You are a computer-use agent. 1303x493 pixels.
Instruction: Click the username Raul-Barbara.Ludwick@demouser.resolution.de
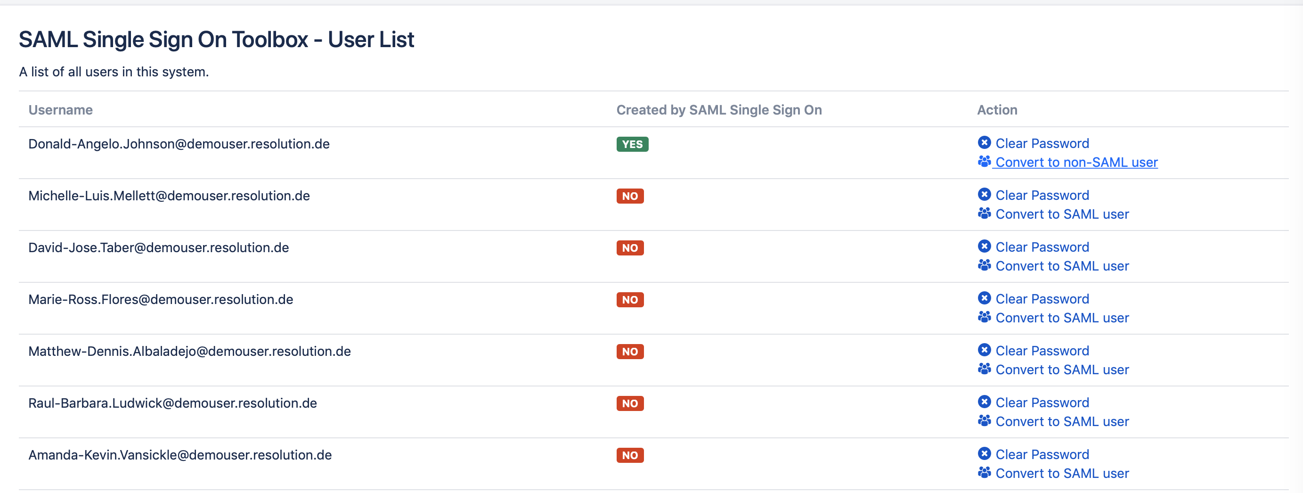(x=172, y=403)
